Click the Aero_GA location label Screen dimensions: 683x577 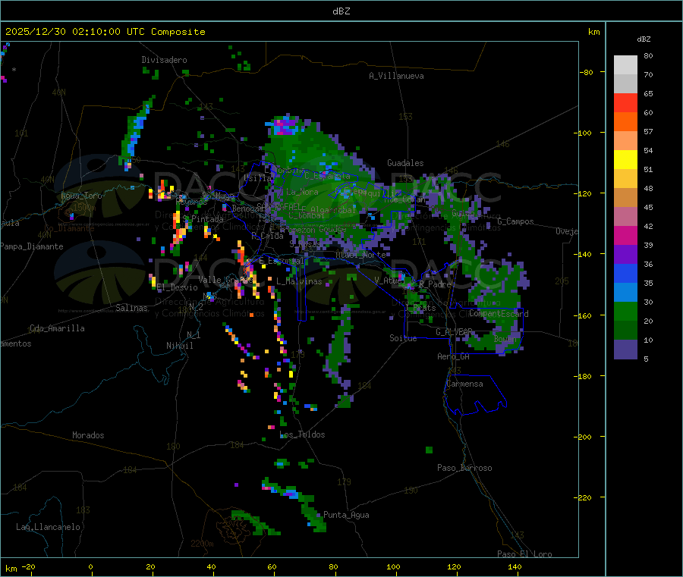click(454, 356)
